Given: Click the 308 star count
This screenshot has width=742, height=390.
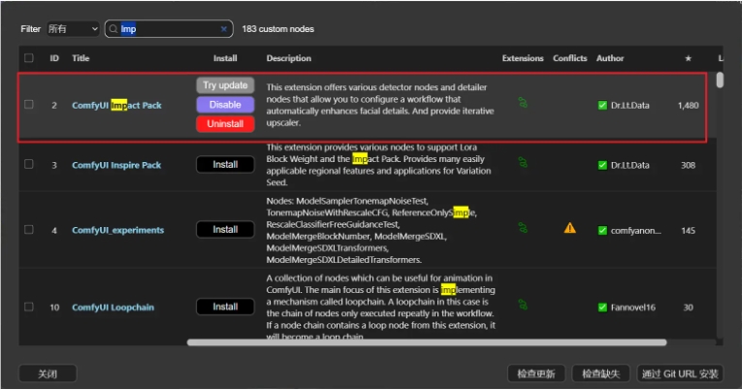Looking at the screenshot, I should [x=688, y=165].
